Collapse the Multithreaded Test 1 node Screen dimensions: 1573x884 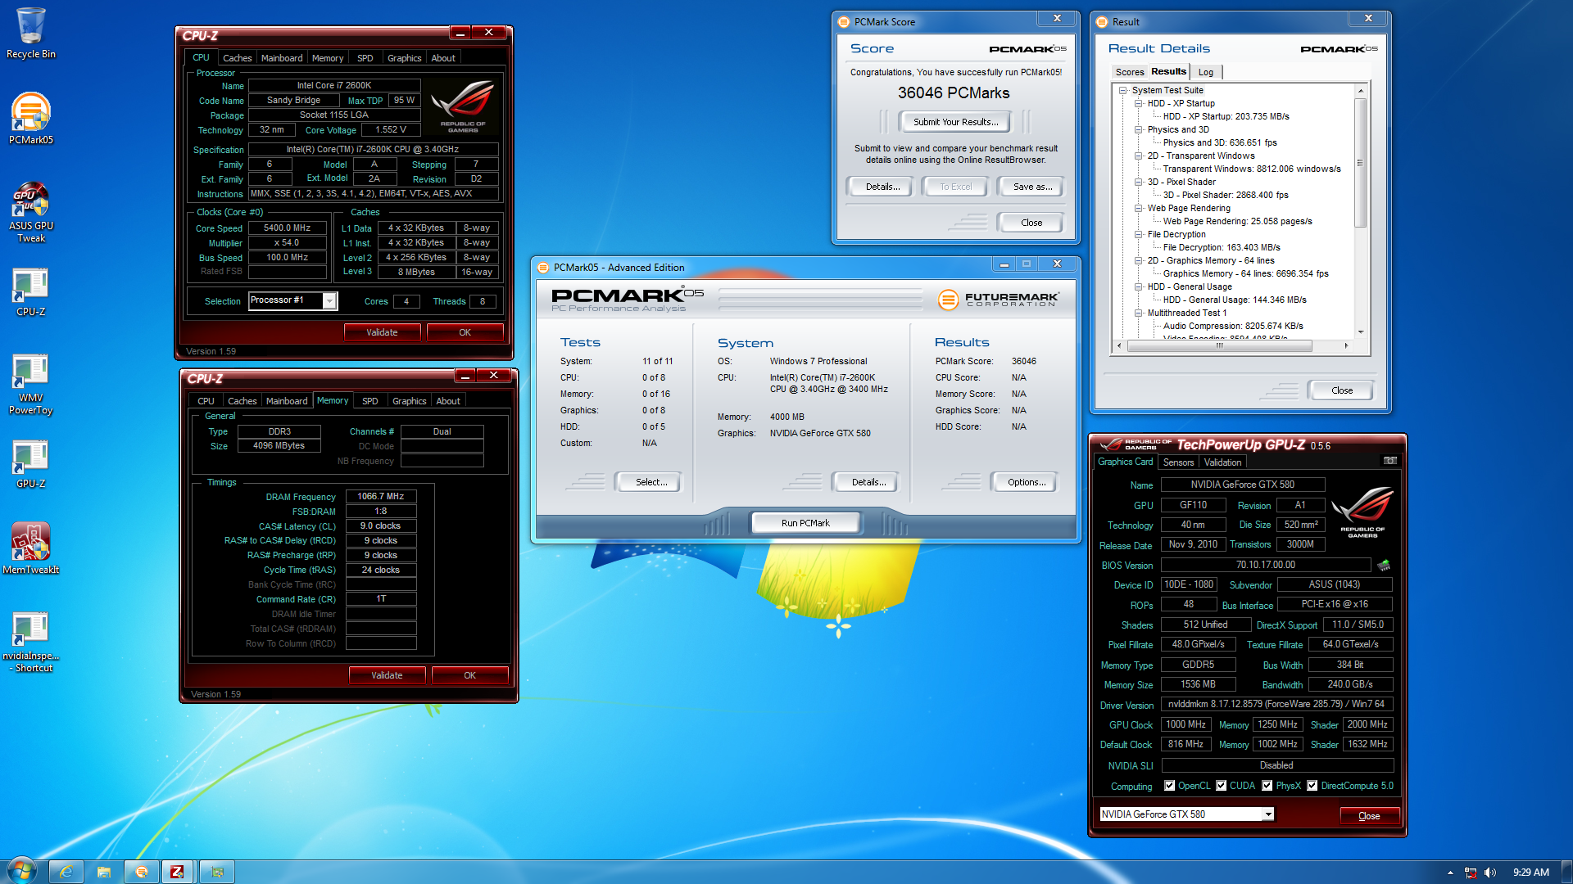coord(1138,313)
